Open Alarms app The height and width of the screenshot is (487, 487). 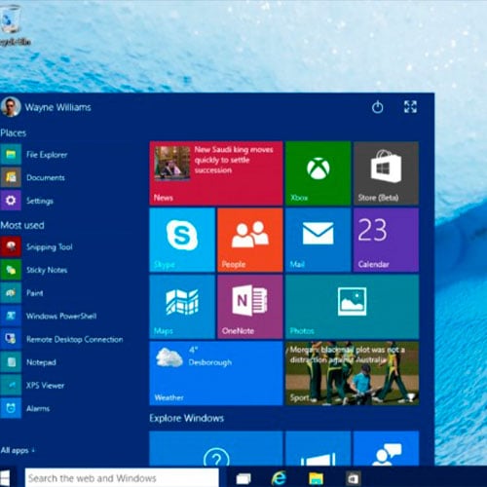(x=25, y=408)
